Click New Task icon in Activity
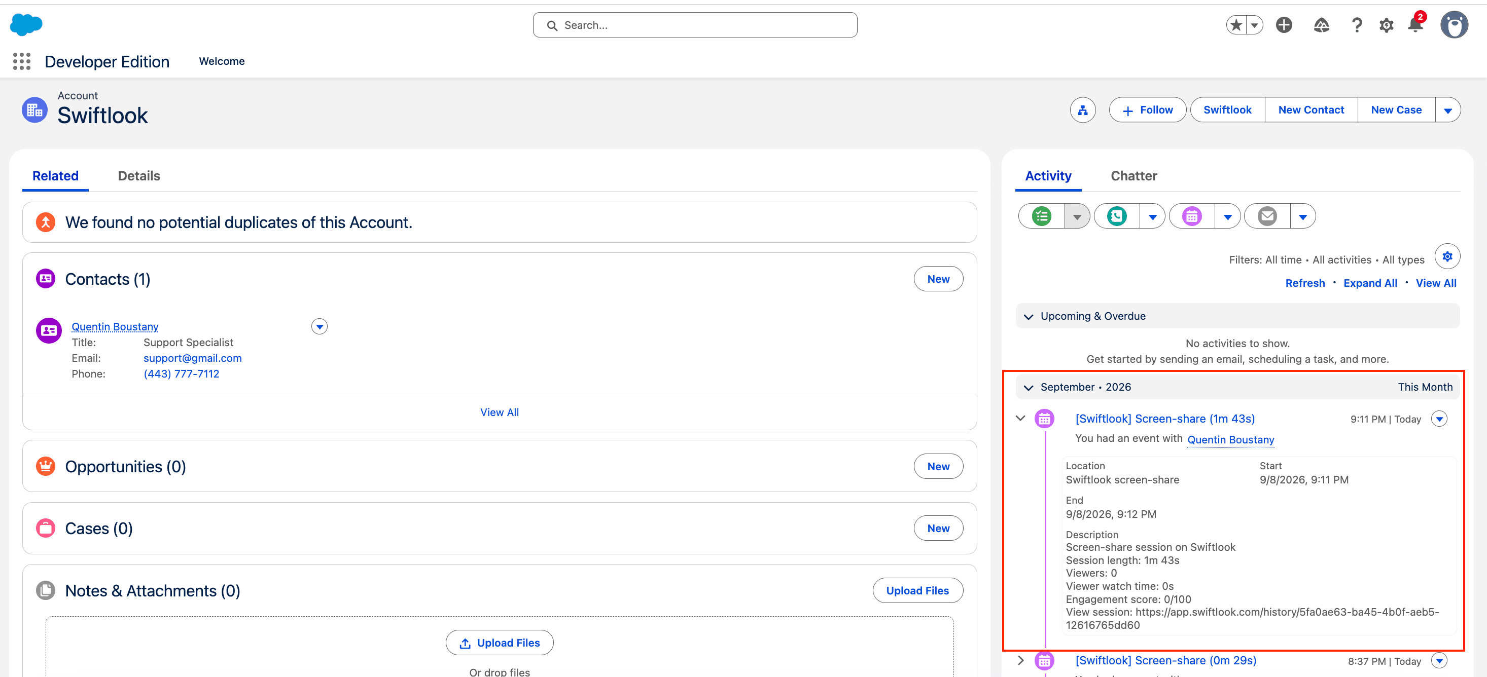 pos(1041,216)
